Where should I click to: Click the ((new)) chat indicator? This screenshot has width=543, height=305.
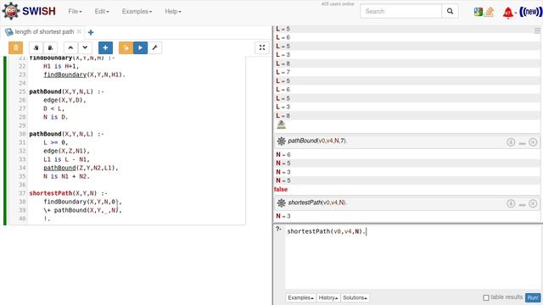click(530, 12)
